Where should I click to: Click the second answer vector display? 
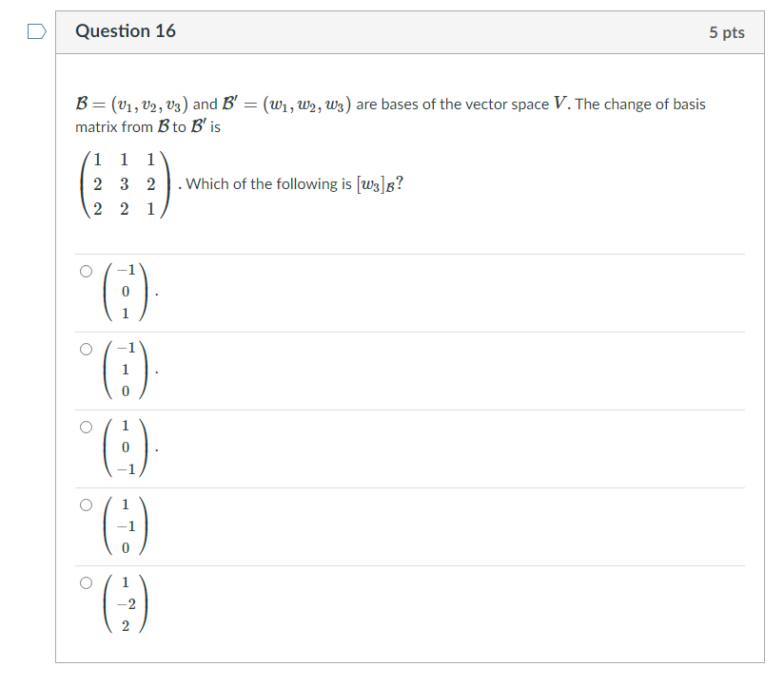pos(125,370)
